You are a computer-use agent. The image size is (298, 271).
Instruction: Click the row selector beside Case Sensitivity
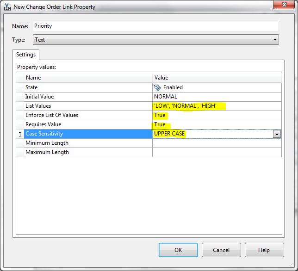pyautogui.click(x=20, y=134)
